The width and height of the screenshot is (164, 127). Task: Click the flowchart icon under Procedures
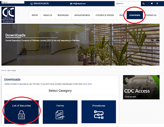tap(99, 115)
